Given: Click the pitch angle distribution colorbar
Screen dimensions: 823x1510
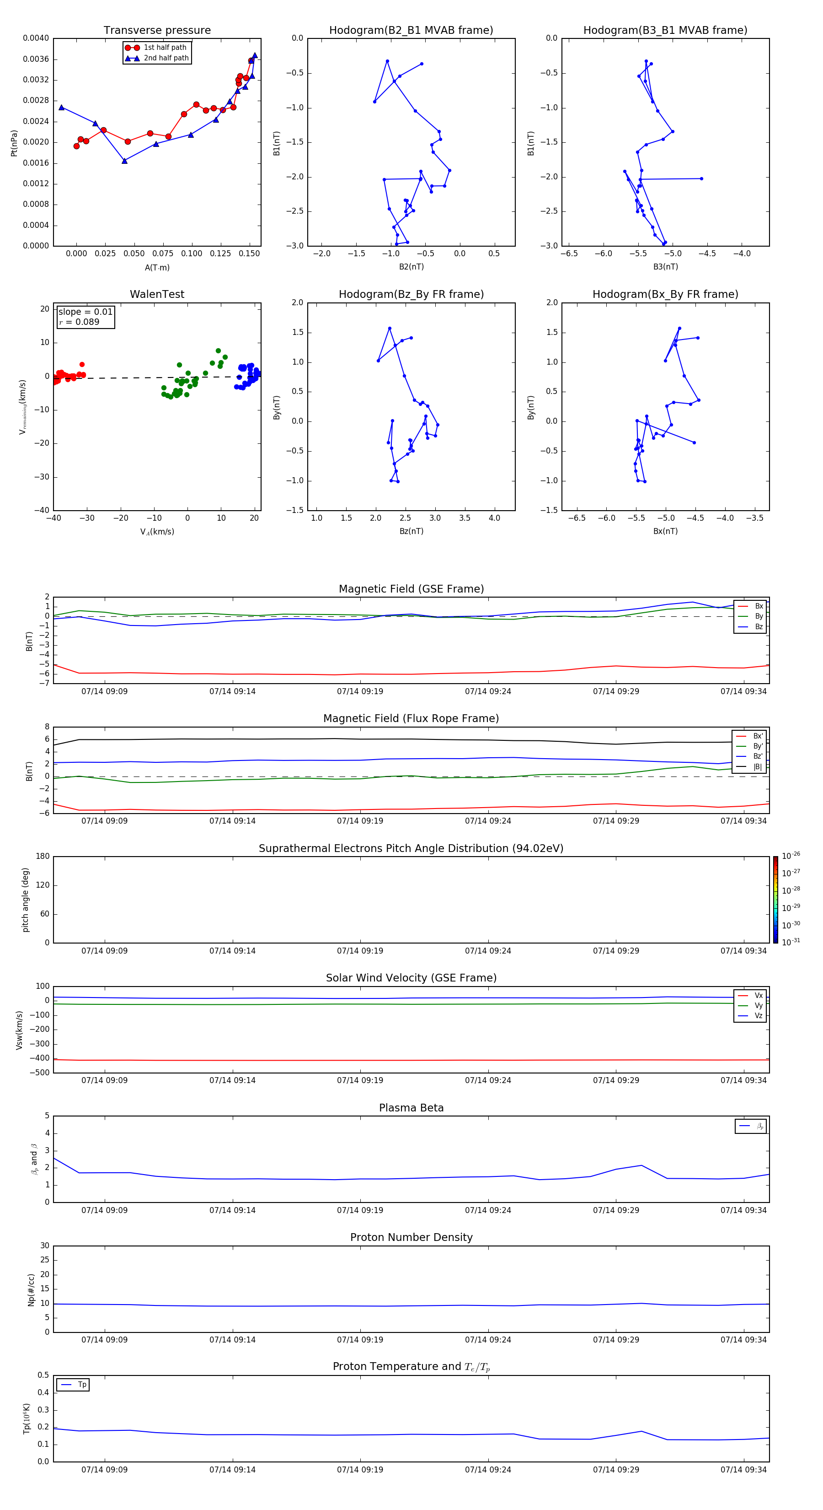Looking at the screenshot, I should (x=775, y=900).
